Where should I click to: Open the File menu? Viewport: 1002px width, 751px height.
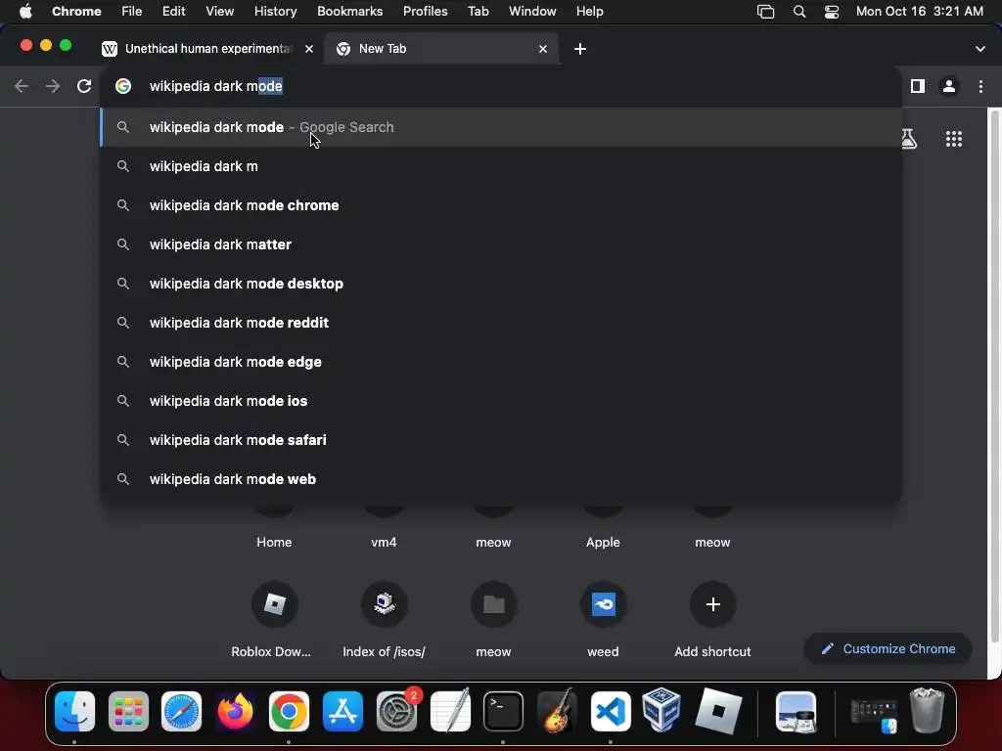point(132,12)
